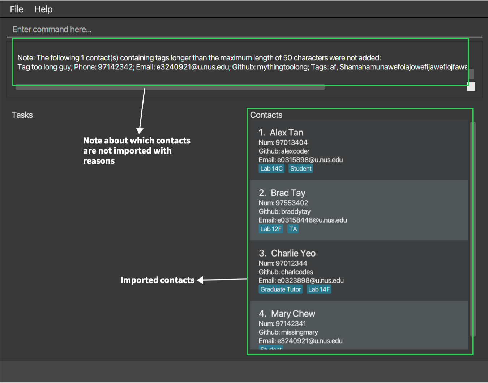Viewport: 488px width, 383px height.
Task: Click the Lab 14F tag on Charlie Yeo
Action: point(319,289)
